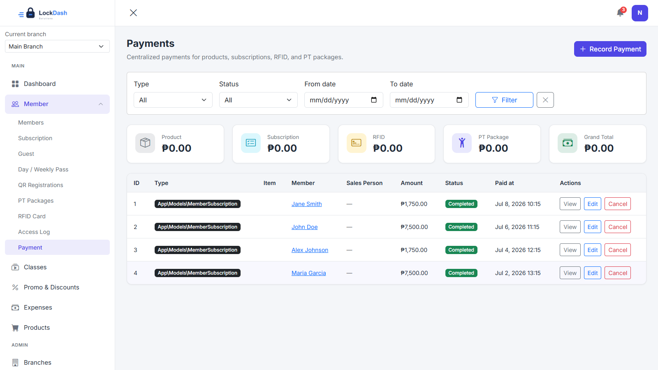The width and height of the screenshot is (658, 370).
Task: Click the Classes icon in sidebar
Action: click(x=15, y=267)
